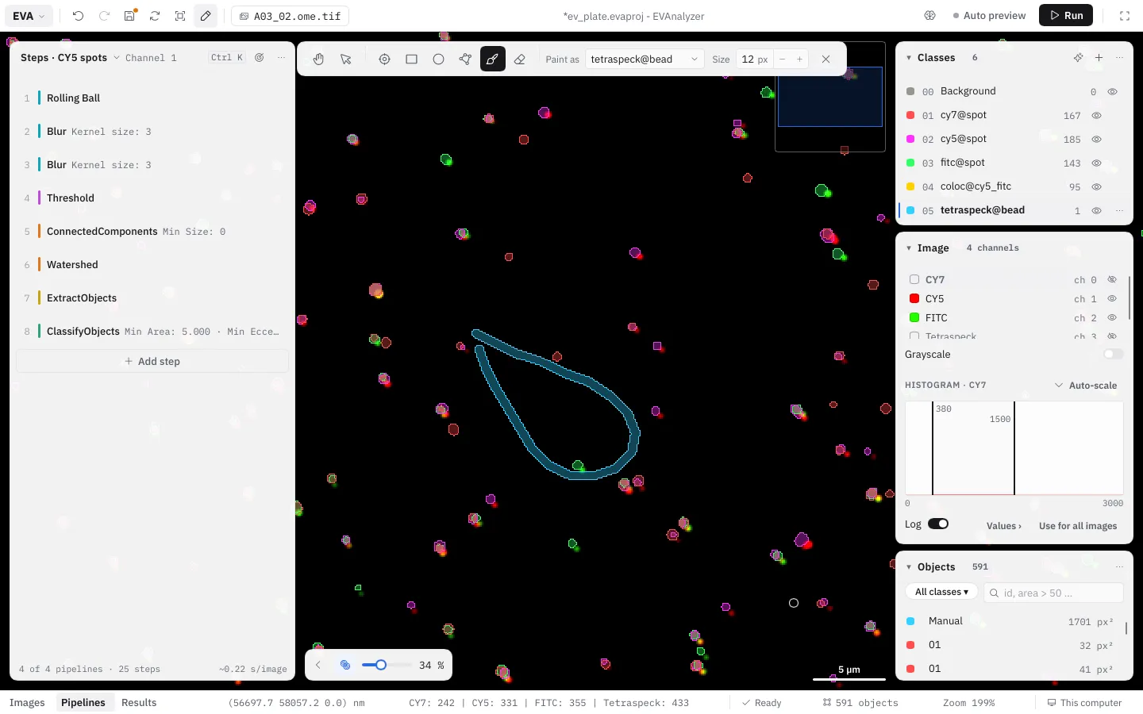The height and width of the screenshot is (714, 1143).
Task: Click Add step button
Action: point(152,362)
